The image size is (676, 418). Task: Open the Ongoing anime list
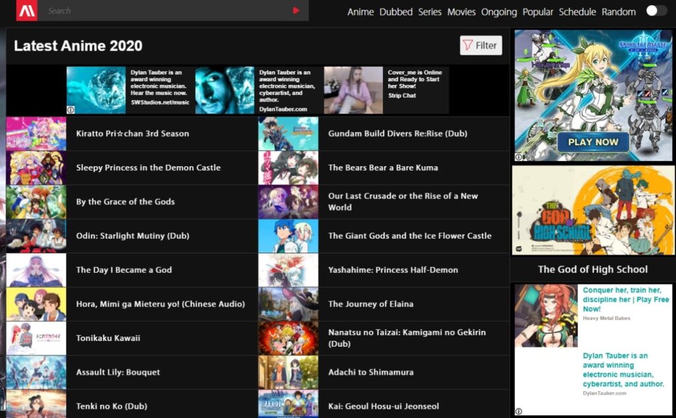(x=499, y=12)
